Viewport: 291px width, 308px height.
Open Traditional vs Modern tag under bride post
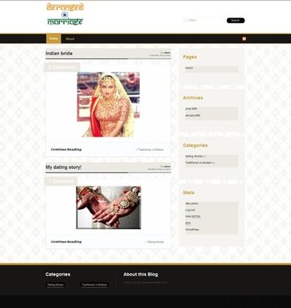[x=151, y=149]
